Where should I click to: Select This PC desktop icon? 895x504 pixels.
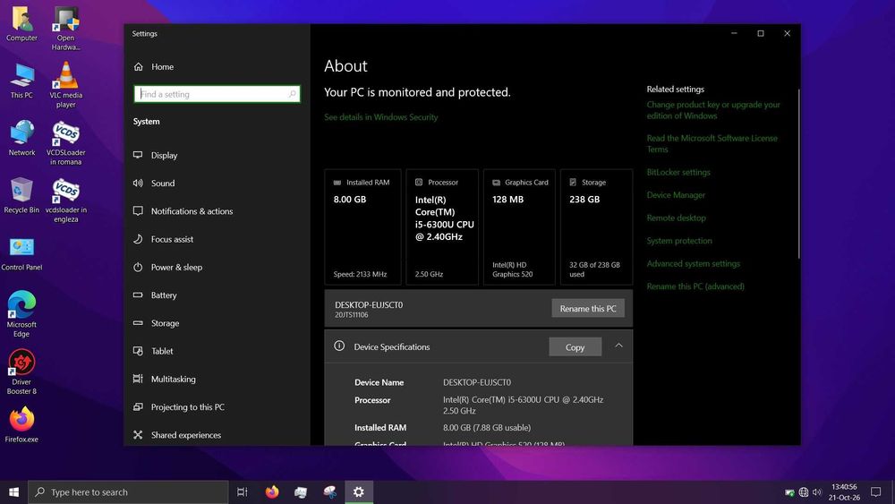coord(21,81)
